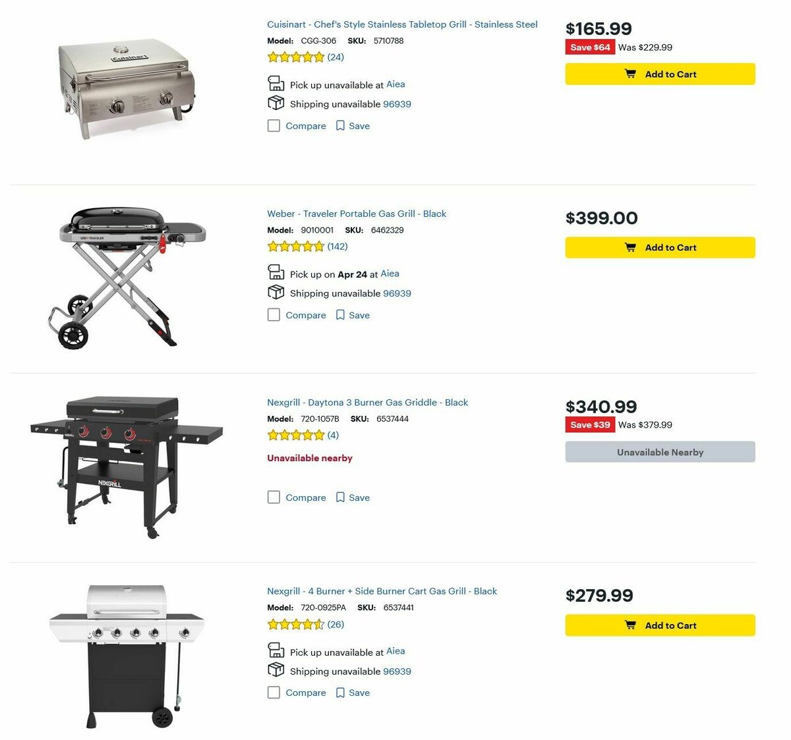Click star rating of Weber Traveler grill
Screen dimensions: 791x740
(x=296, y=246)
